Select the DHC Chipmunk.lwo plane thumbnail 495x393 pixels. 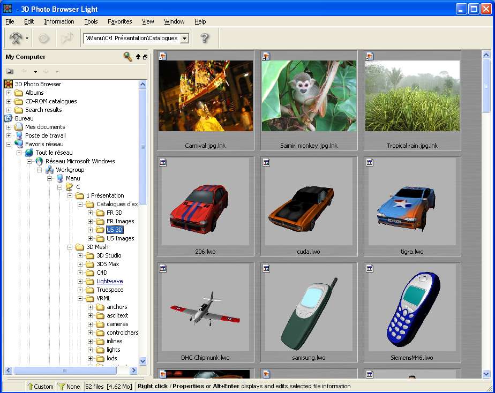(205, 312)
